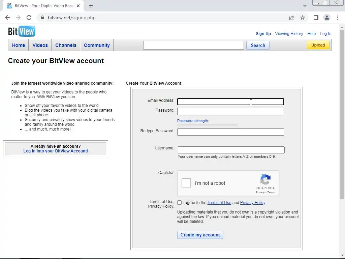
Task: Click the password strength meter bar
Action: tap(208, 125)
